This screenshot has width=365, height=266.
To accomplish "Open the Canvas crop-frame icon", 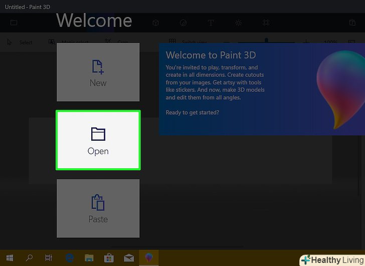I will [266, 23].
